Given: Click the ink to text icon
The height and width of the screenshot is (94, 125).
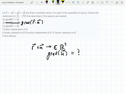Looking at the screenshot, I should click(83, 2).
